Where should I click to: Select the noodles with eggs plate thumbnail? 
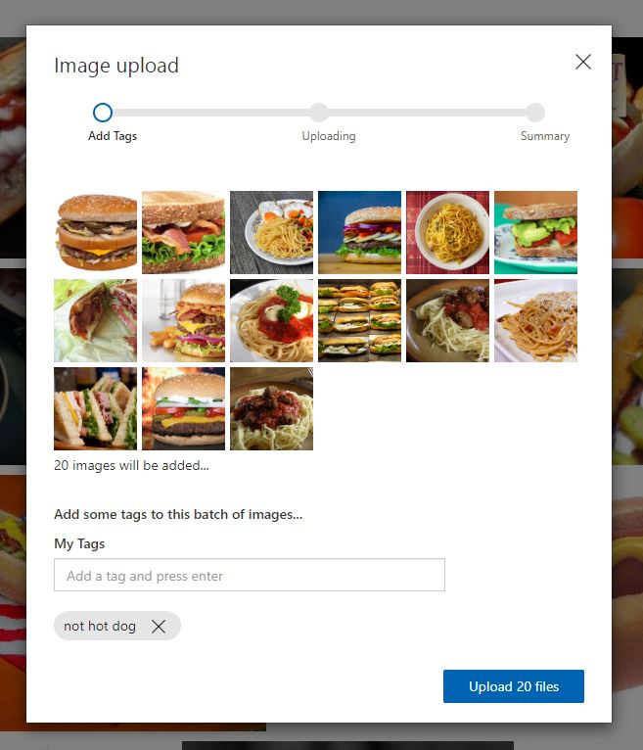[271, 232]
